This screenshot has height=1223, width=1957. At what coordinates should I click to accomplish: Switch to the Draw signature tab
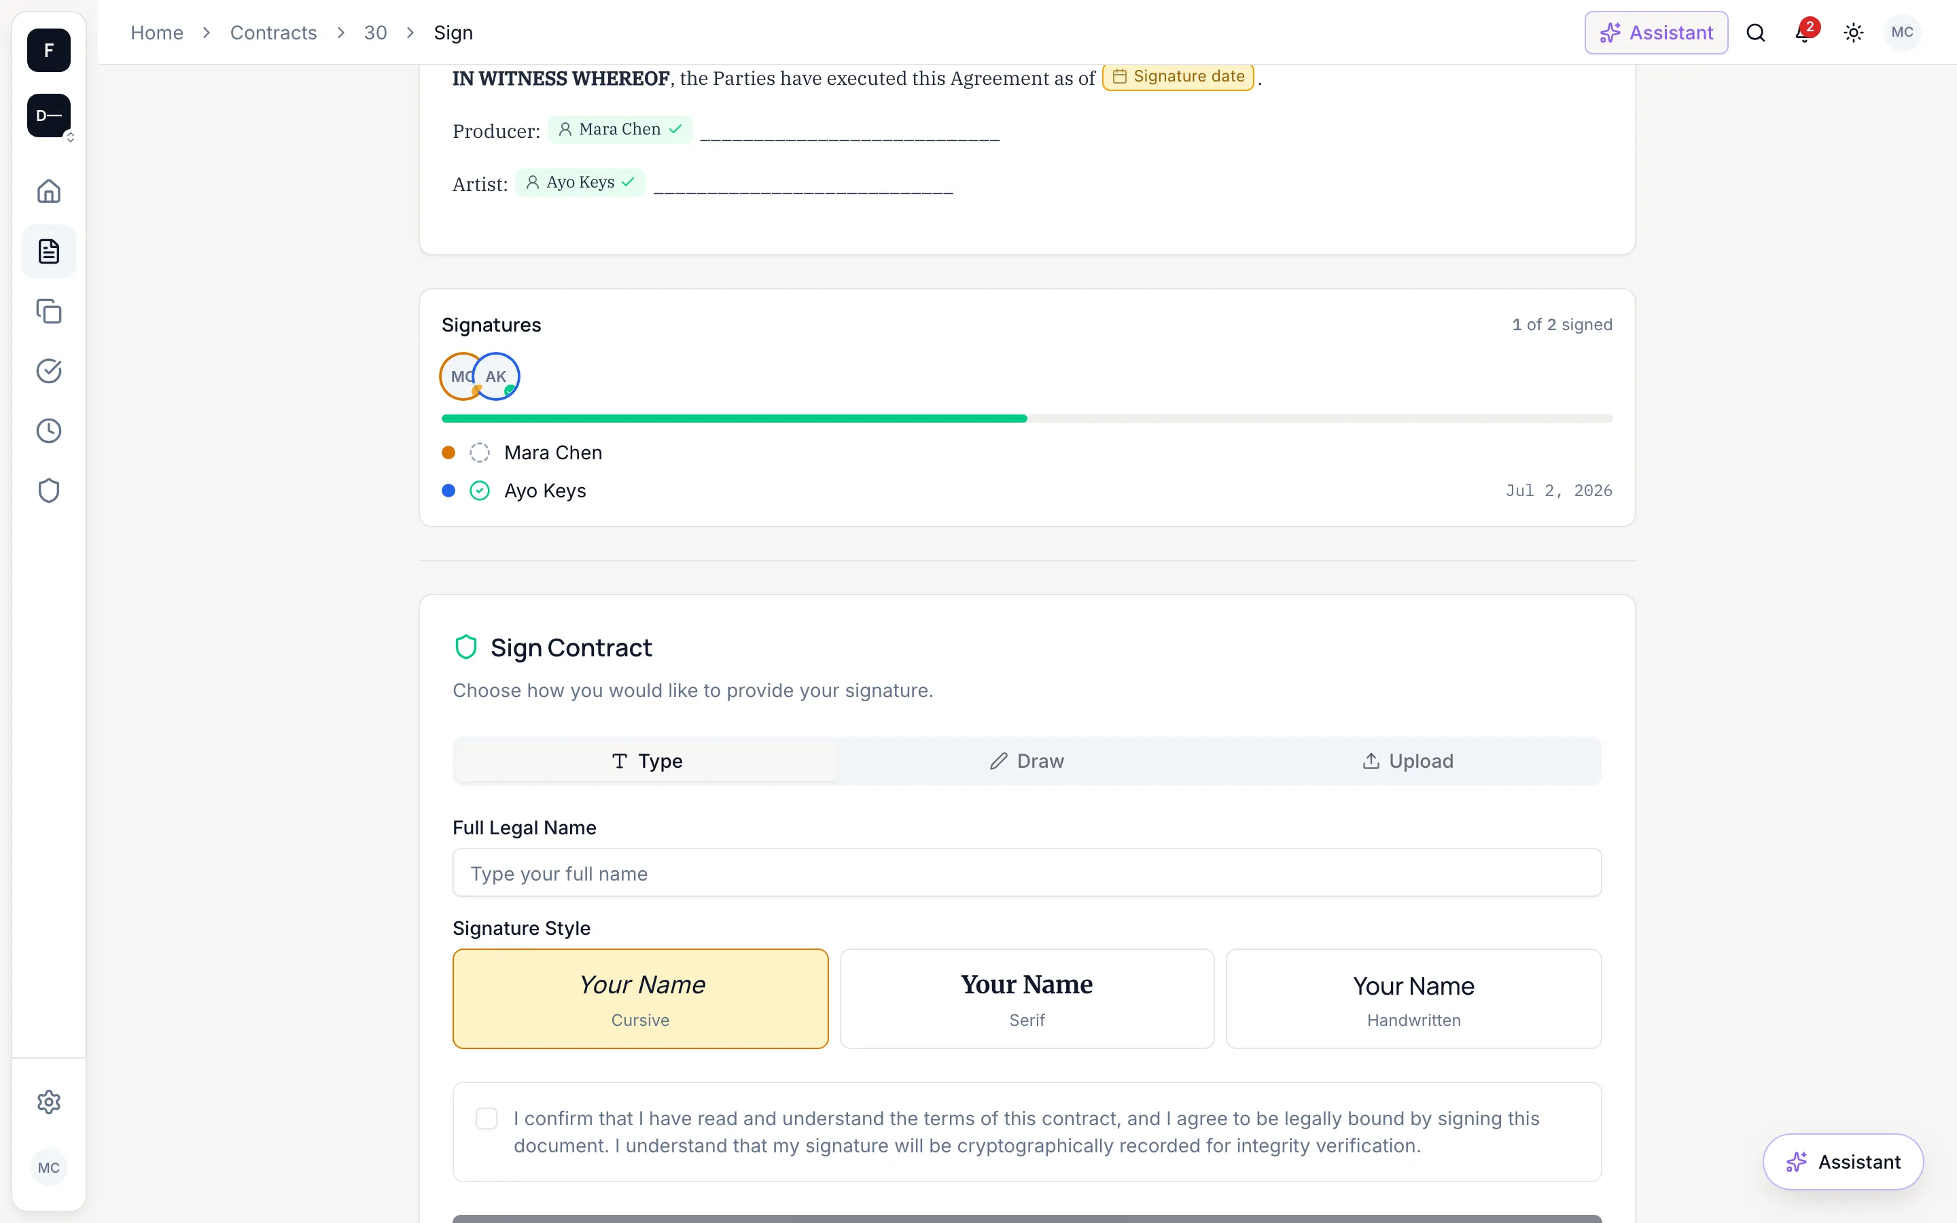pyautogui.click(x=1027, y=761)
